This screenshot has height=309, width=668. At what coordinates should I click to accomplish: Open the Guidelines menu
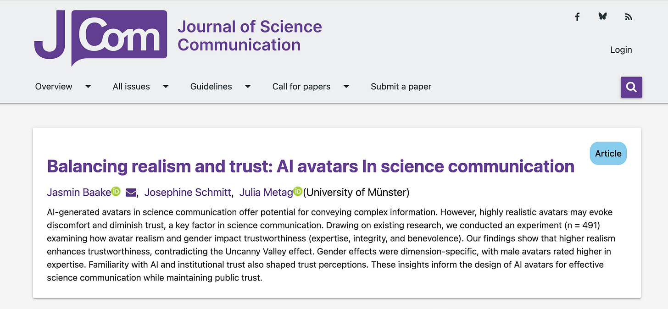[211, 86]
